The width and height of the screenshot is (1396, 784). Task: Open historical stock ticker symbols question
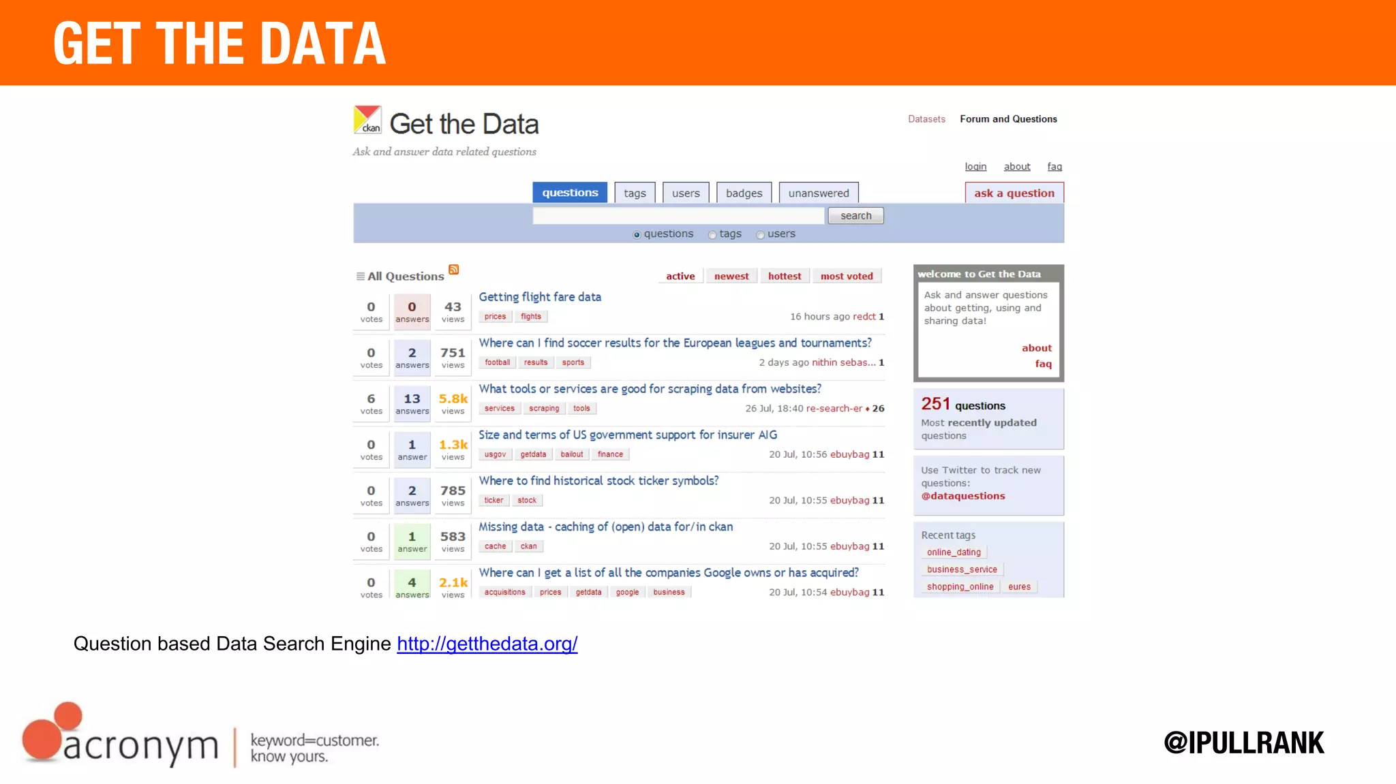[x=598, y=481]
